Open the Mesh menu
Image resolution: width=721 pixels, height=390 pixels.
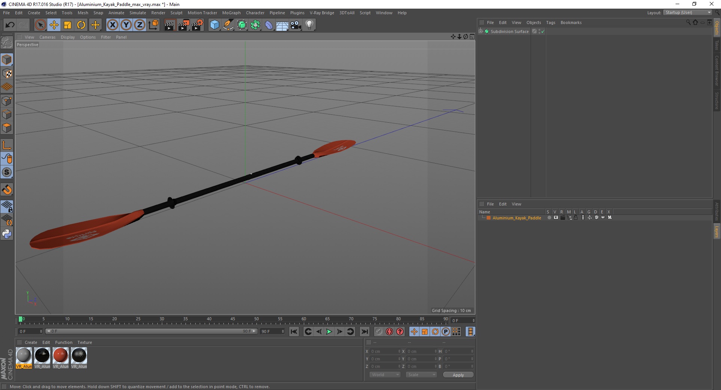coord(83,13)
